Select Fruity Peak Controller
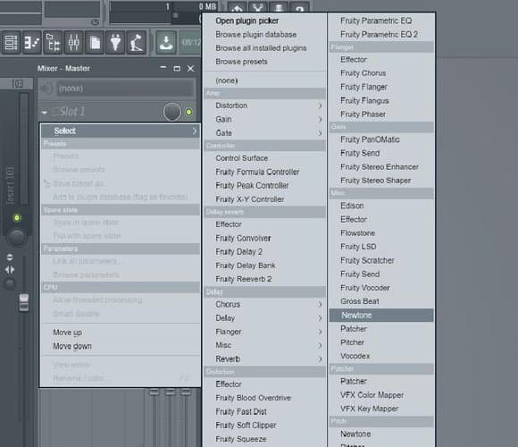The width and height of the screenshot is (518, 447). point(264,186)
